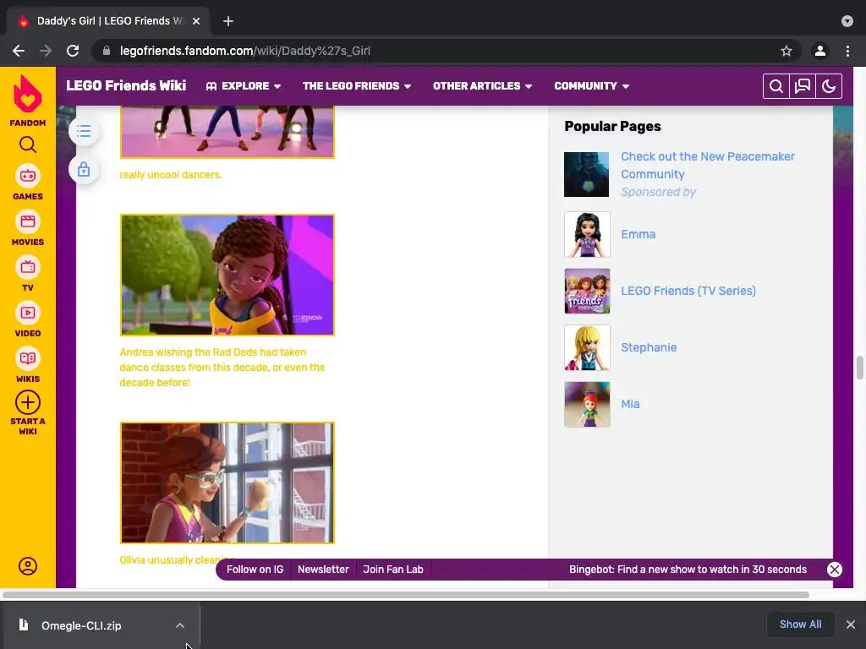Click the Mia thumbnail image
This screenshot has width=866, height=649.
pyautogui.click(x=587, y=404)
